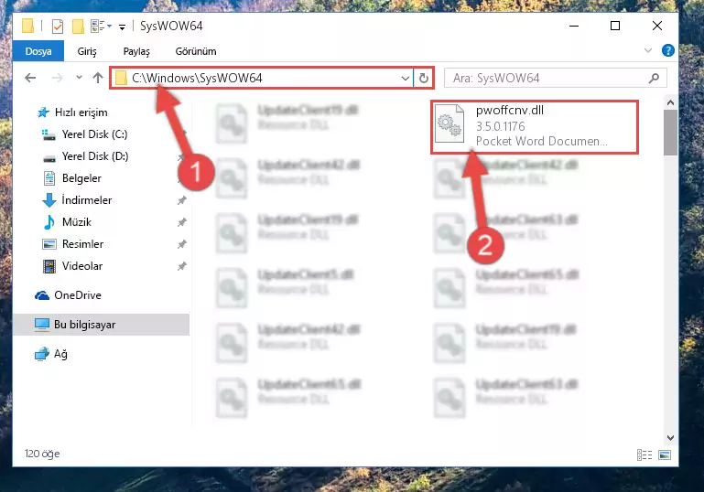Viewport: 704px width, 492px height.
Task: Click the search magnifier icon
Action: click(x=655, y=78)
